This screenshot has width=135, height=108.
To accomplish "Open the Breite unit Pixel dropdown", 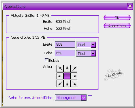I will click(x=86, y=45).
